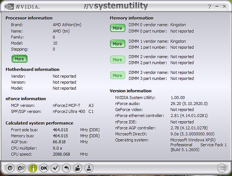The height and width of the screenshot is (176, 232).
Task: Click the round OK button
Action: 44,168
